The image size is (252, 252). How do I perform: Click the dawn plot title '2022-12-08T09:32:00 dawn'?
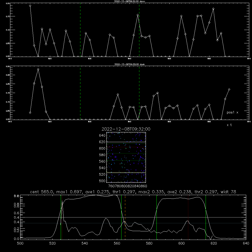tap(130, 1)
